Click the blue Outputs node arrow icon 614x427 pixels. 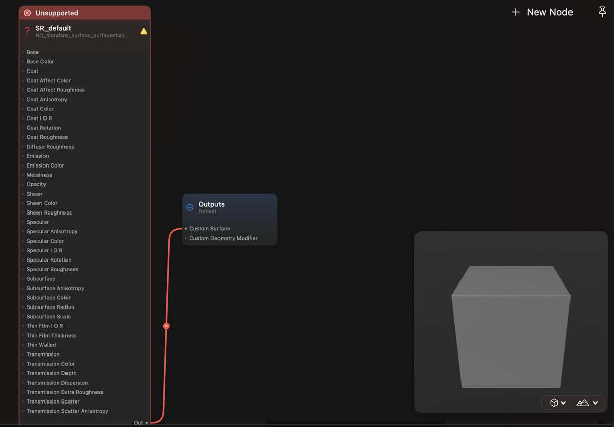[x=190, y=207]
